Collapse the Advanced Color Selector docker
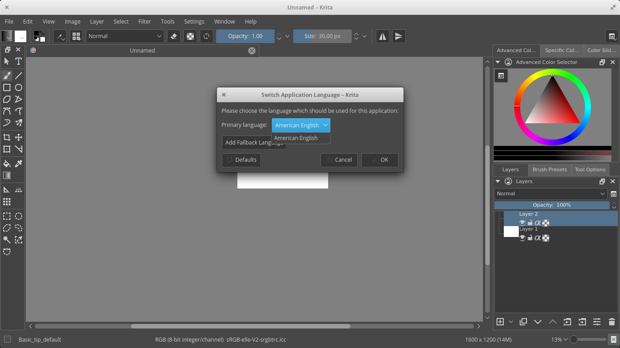 tap(497, 62)
